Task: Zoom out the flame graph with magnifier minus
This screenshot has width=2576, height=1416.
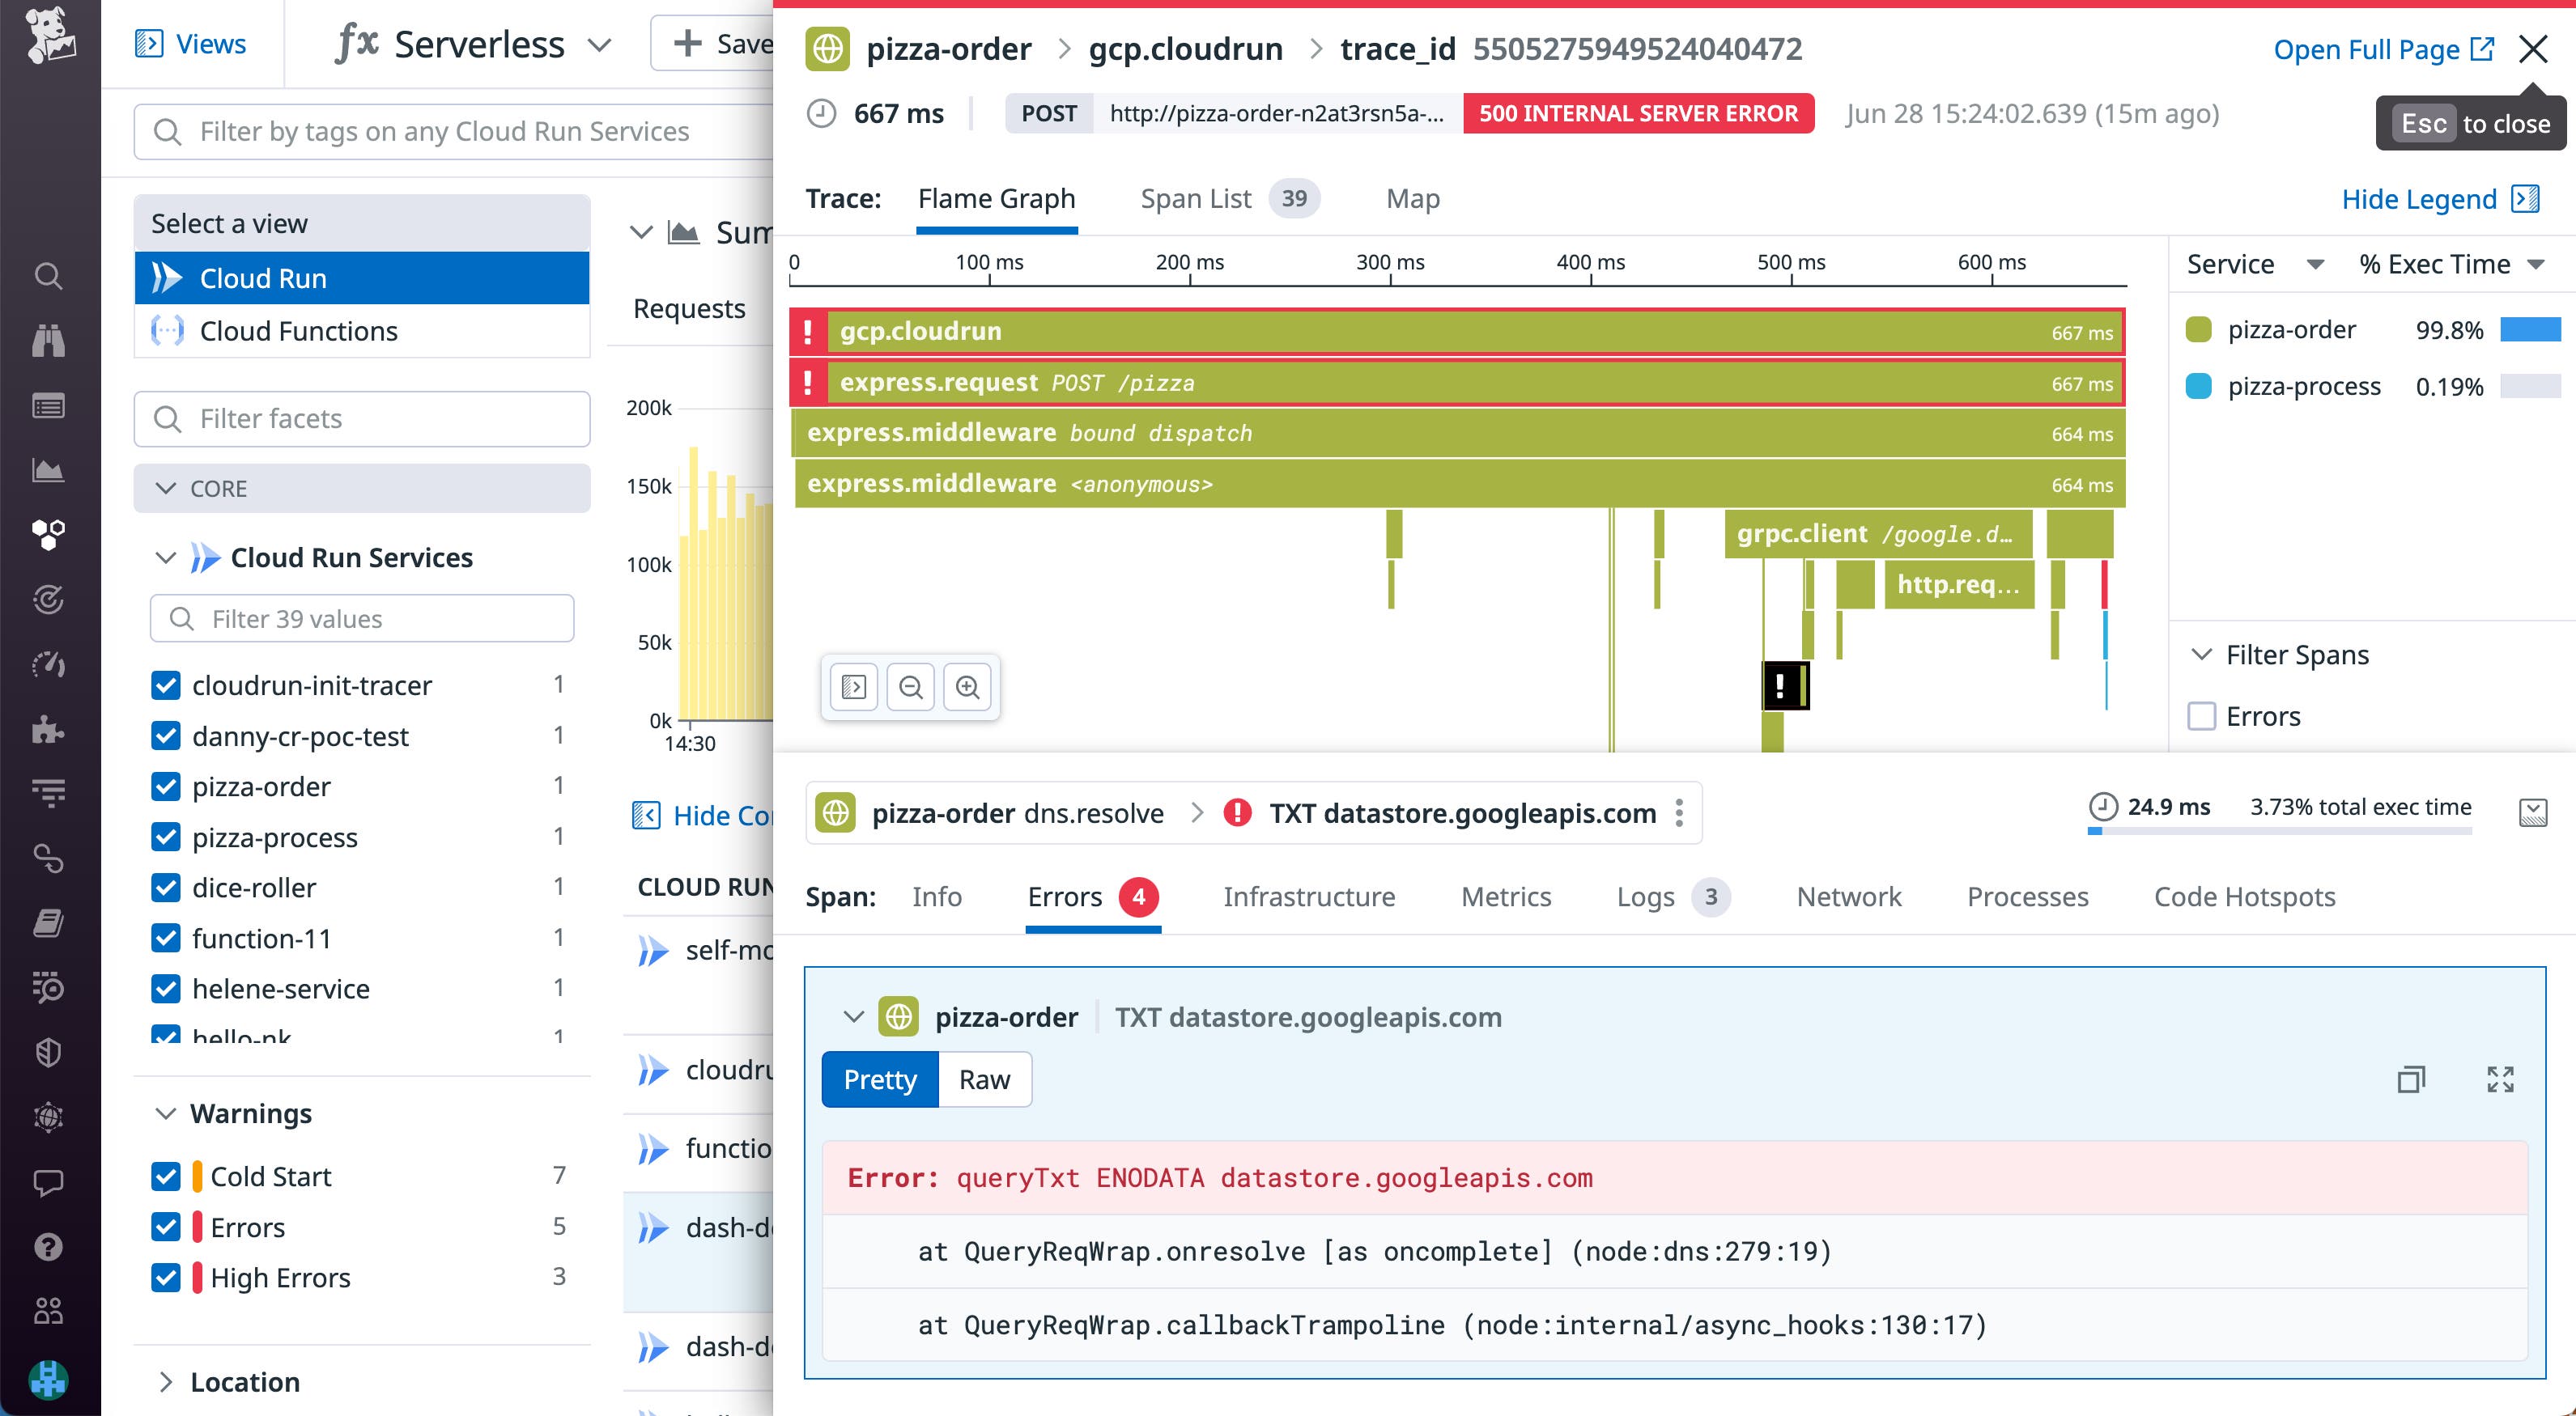Action: (910, 686)
